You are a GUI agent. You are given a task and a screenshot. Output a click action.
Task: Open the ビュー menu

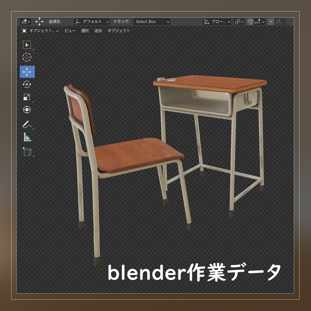(x=70, y=30)
